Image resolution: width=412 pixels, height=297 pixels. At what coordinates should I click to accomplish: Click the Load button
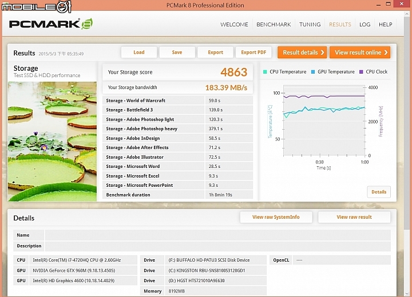pos(139,52)
